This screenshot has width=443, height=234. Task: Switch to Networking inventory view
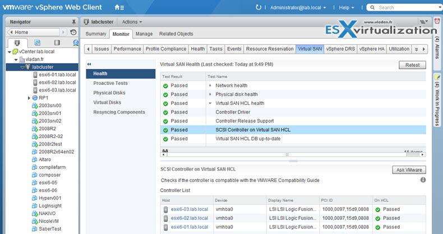pyautogui.click(x=76, y=43)
